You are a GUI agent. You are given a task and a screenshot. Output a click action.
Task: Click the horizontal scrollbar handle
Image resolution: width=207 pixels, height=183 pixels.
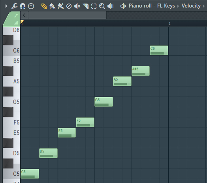[67, 15]
